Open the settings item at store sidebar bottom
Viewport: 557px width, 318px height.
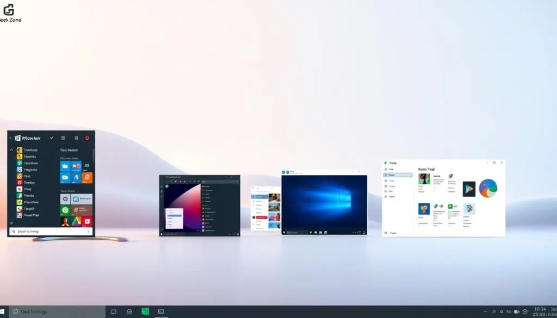(391, 233)
